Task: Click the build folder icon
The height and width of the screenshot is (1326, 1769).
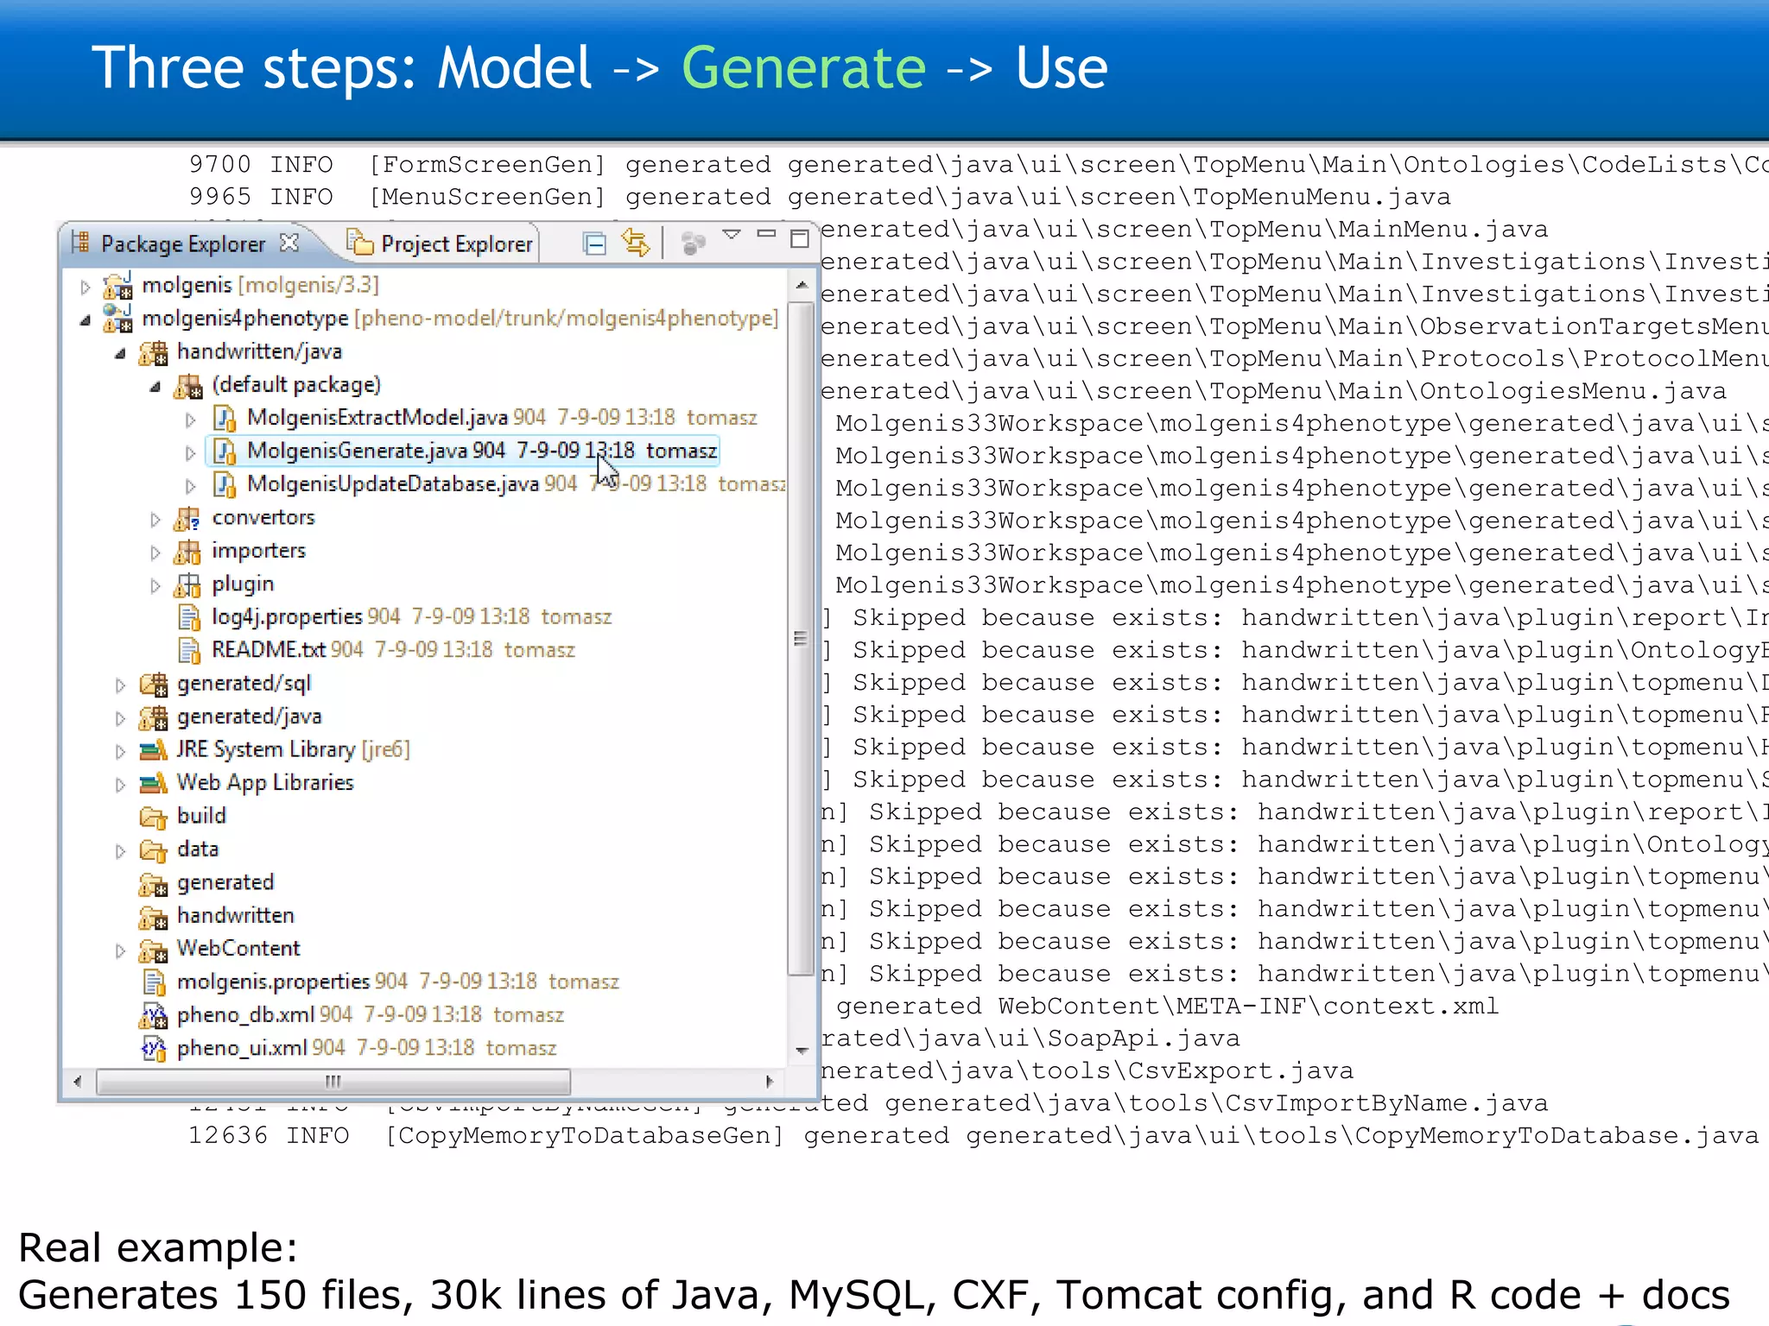Action: coord(153,817)
